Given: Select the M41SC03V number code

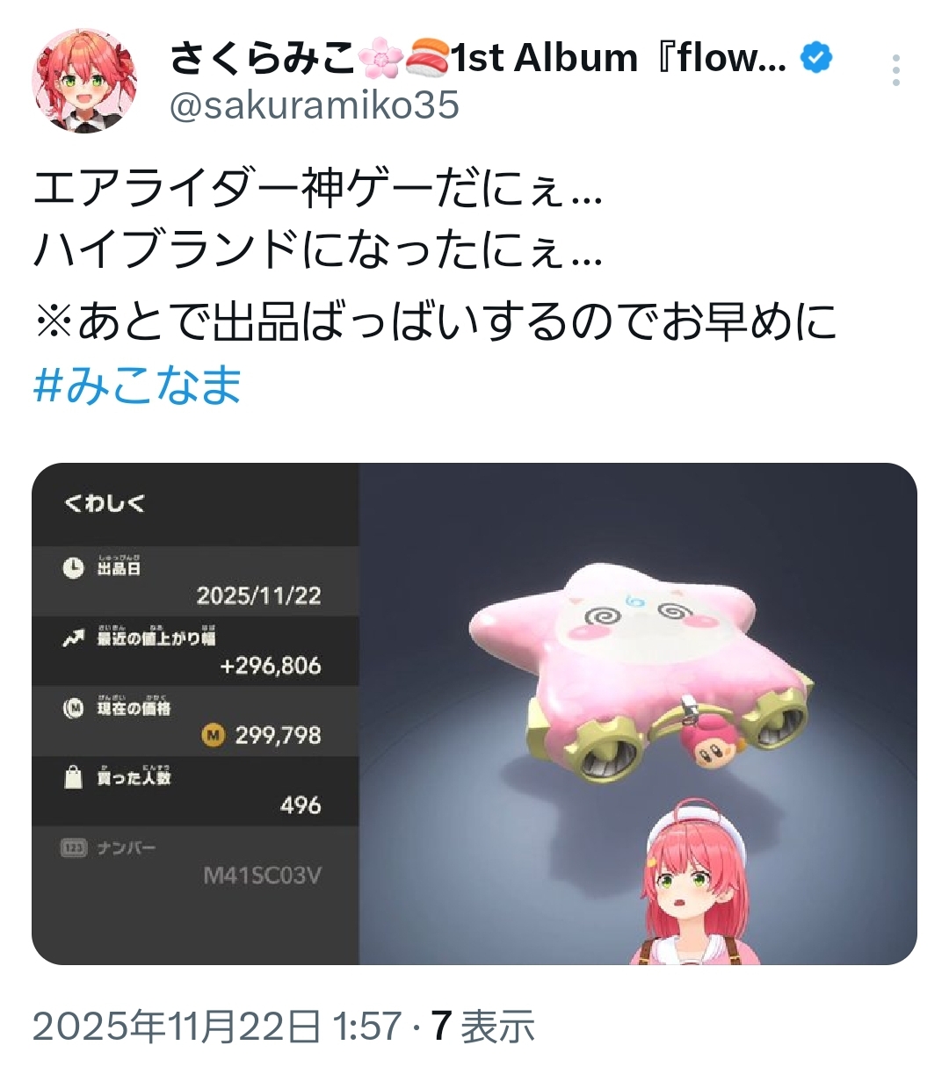Looking at the screenshot, I should pos(262,876).
